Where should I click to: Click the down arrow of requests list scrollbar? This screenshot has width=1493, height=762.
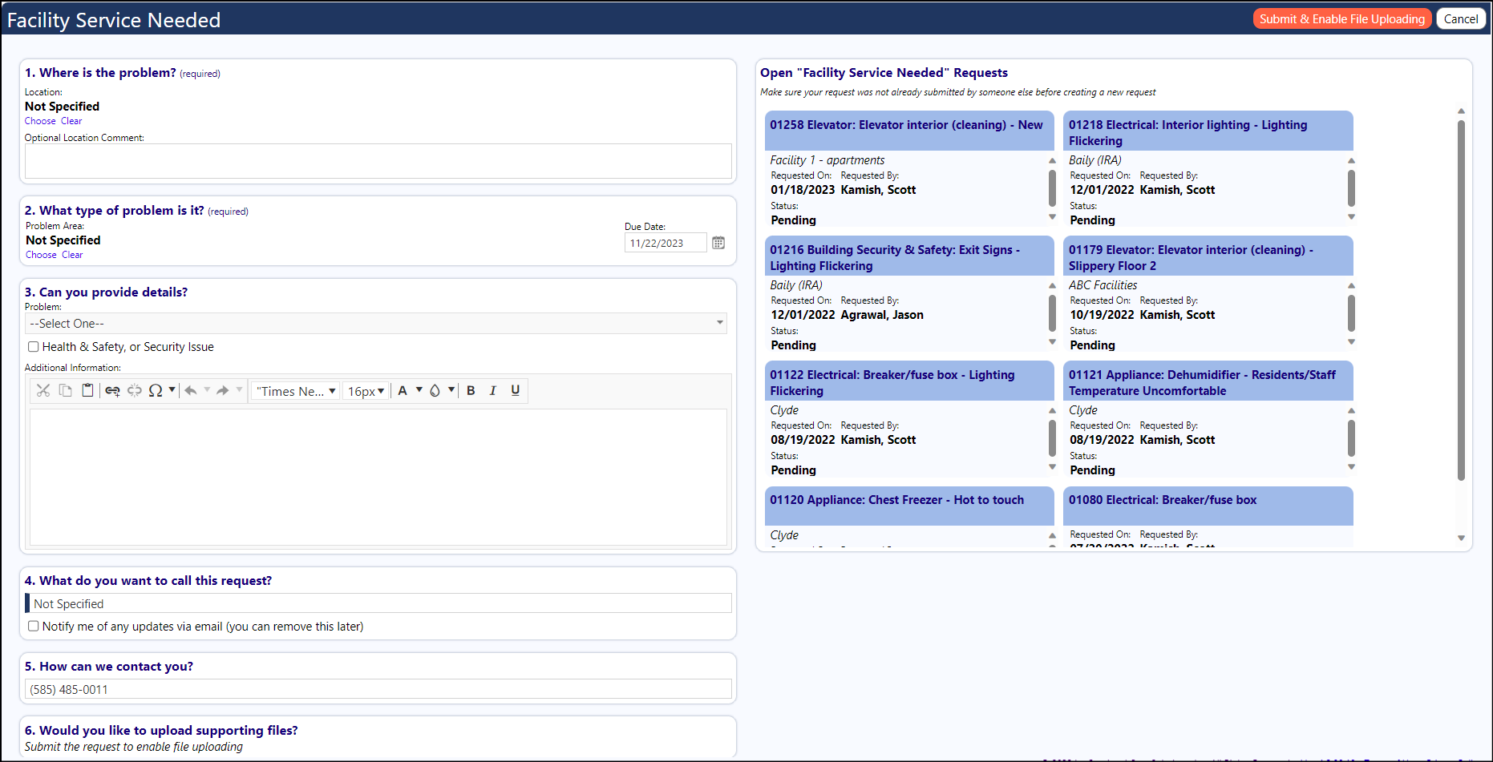pos(1461,538)
